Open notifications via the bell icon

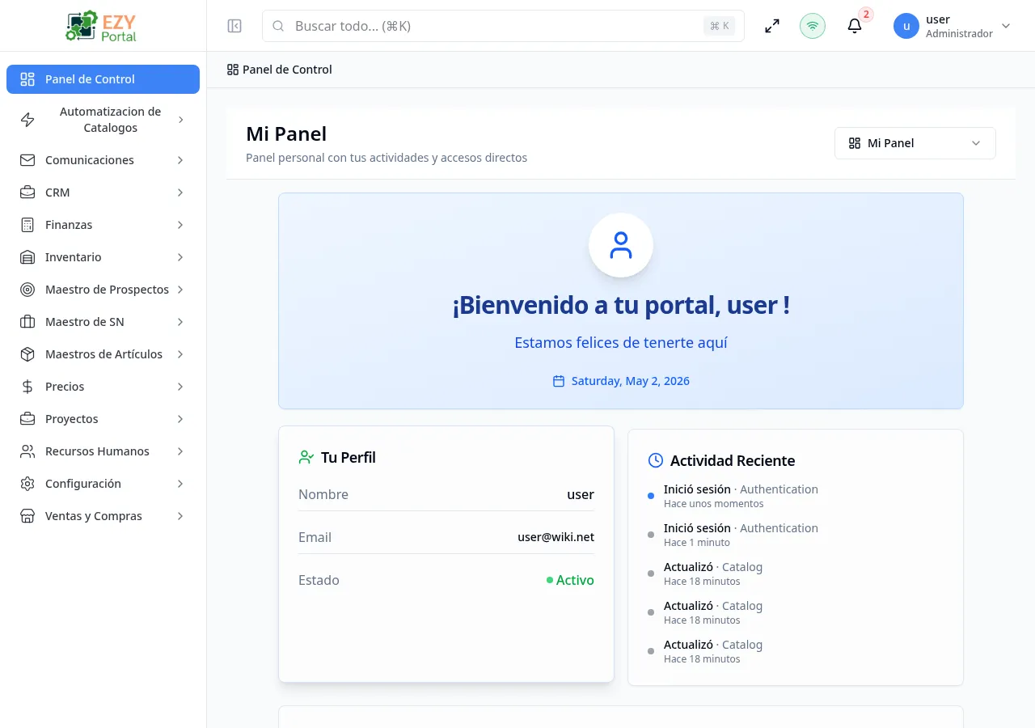855,26
